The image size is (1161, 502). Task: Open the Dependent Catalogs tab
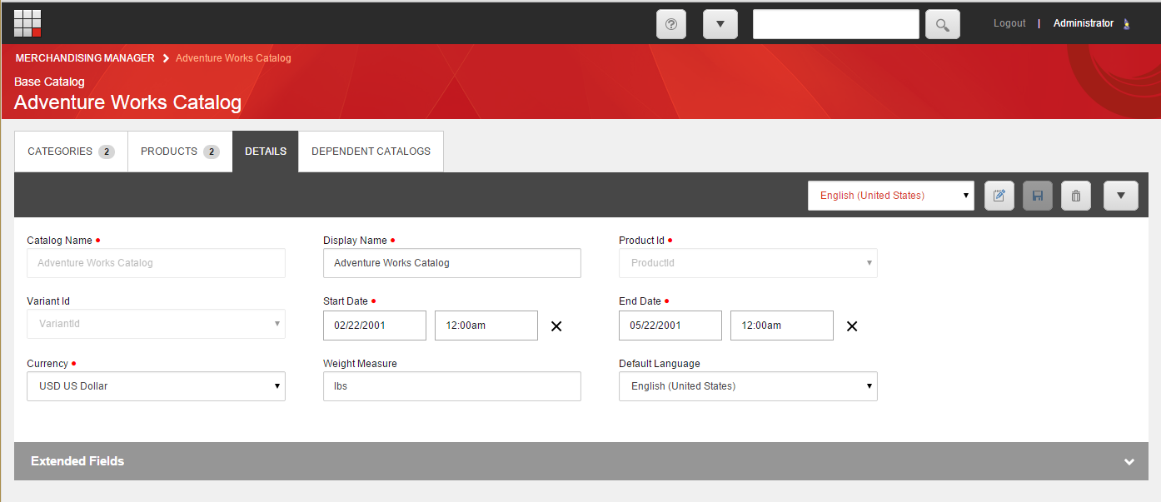[x=371, y=152]
